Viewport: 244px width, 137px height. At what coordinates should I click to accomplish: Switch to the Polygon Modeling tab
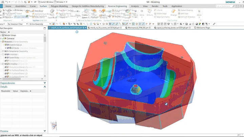[x=59, y=6]
